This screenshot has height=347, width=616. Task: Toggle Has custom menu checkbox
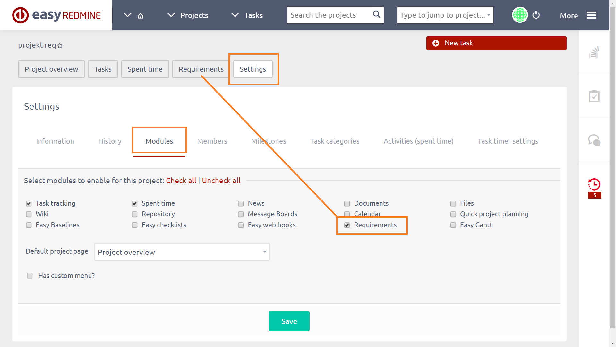pos(30,276)
